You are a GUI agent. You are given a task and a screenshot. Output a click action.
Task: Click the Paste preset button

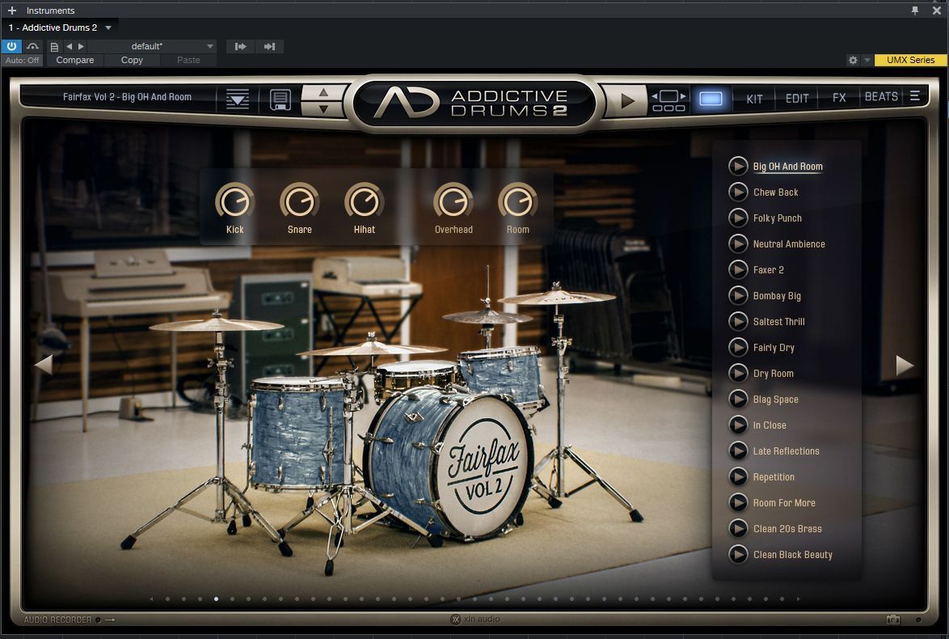[188, 60]
